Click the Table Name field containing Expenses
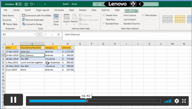 (9, 20)
